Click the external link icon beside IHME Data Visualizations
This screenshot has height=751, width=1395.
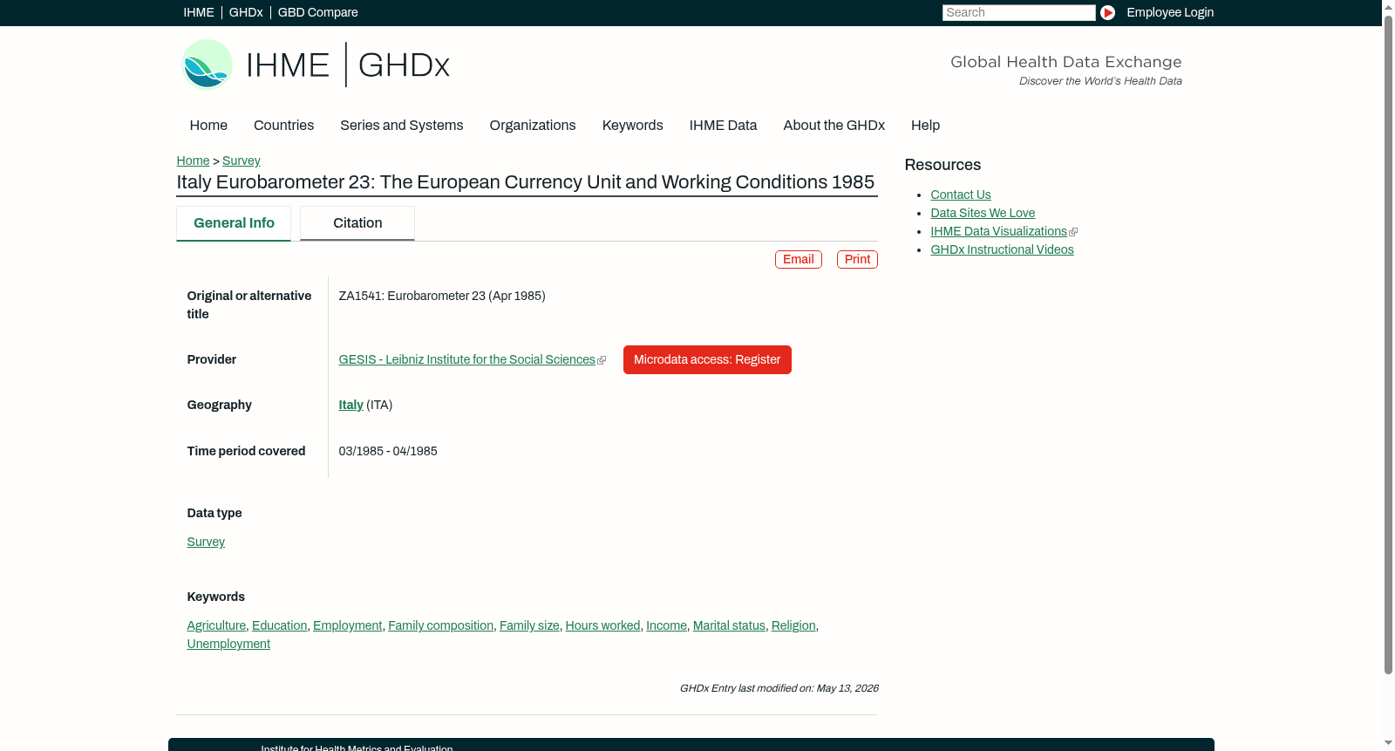coord(1073,232)
